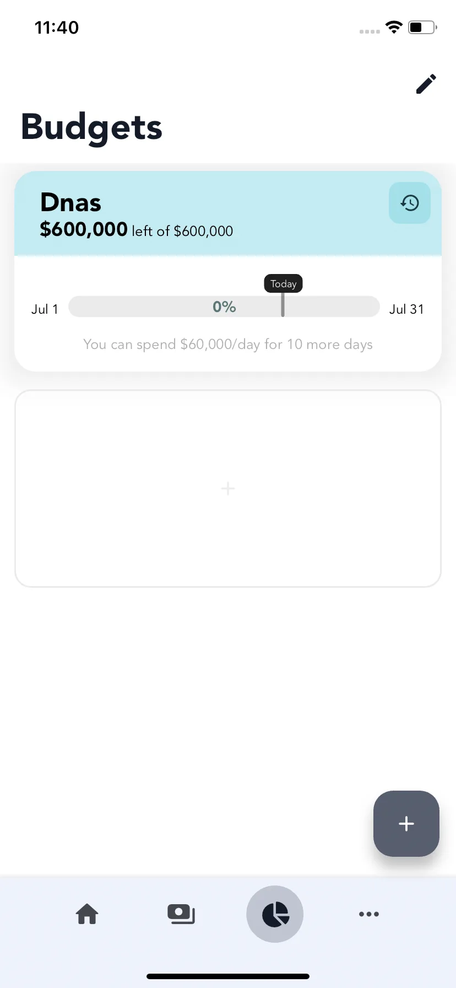Click the faint plus in the empty card

pyautogui.click(x=228, y=488)
